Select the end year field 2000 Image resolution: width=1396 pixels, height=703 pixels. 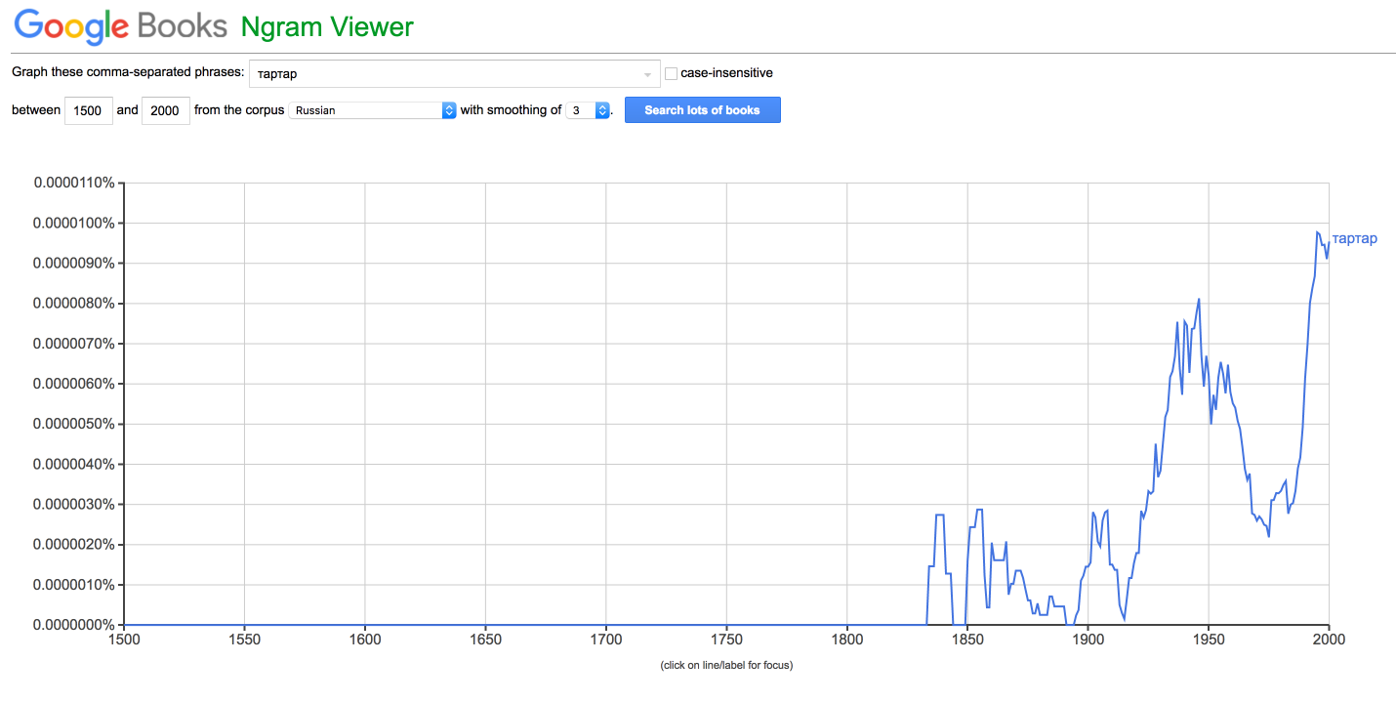click(166, 110)
